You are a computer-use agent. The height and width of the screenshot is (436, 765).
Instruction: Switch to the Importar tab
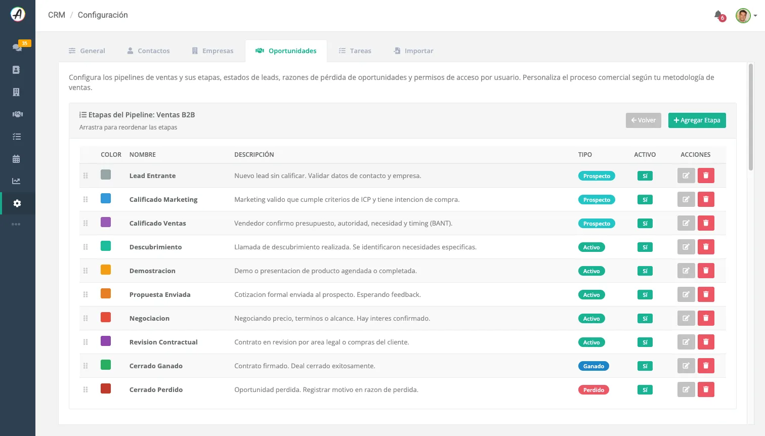413,51
